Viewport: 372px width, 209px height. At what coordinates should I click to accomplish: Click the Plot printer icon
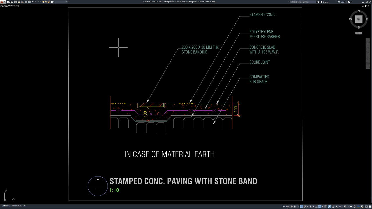click(x=29, y=2)
